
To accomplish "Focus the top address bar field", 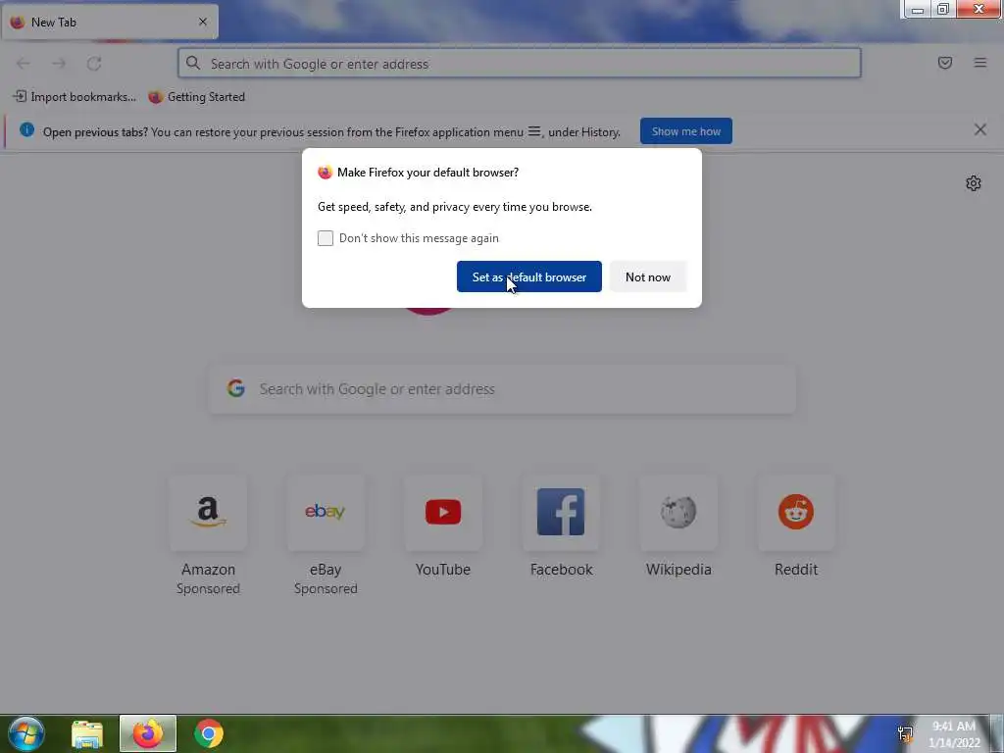I will point(520,64).
